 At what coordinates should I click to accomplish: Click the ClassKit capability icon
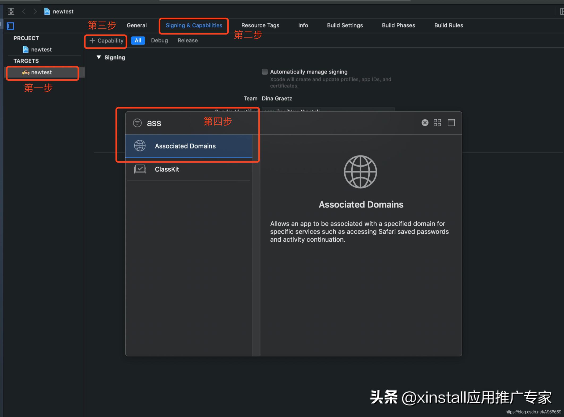(140, 169)
